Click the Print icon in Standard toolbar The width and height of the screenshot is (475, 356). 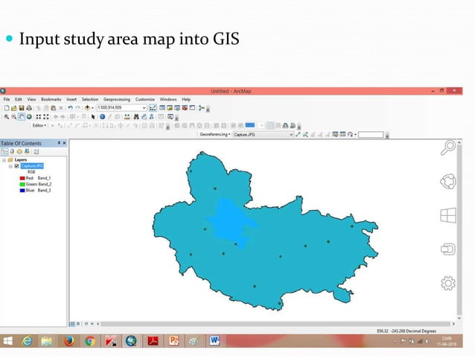point(29,108)
